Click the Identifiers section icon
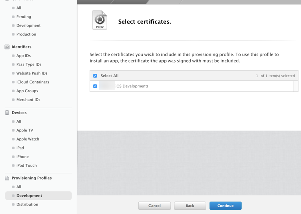This screenshot has width=301, height=214. click(x=7, y=47)
